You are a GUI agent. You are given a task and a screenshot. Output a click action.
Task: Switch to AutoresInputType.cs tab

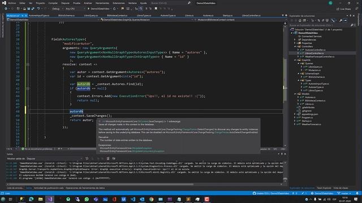click(x=39, y=15)
